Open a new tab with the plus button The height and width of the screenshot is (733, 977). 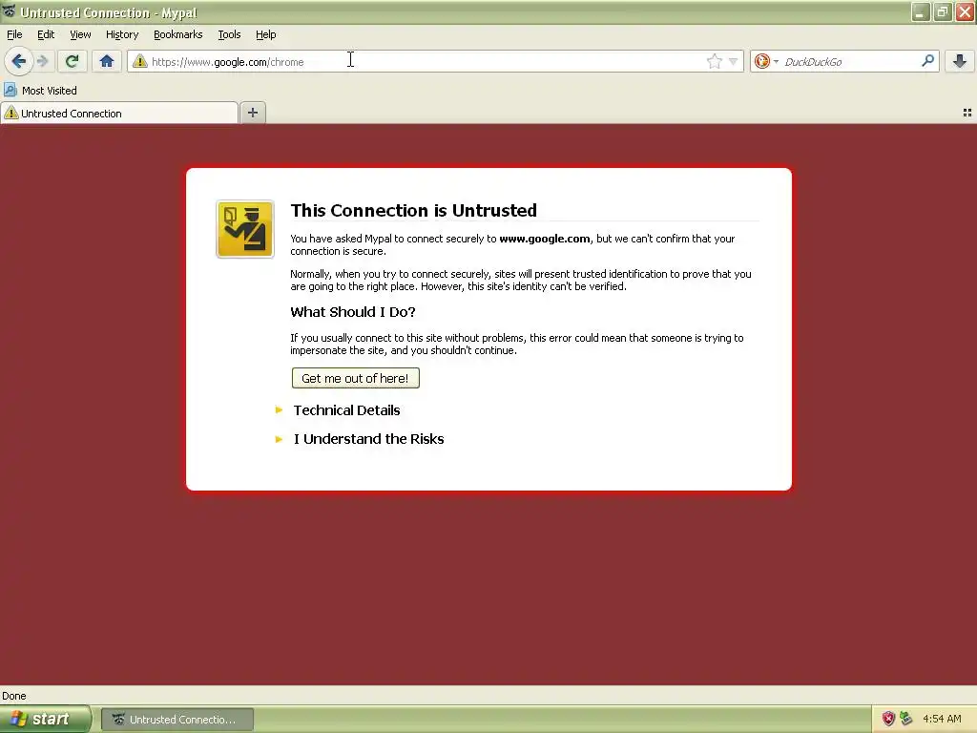(x=252, y=113)
